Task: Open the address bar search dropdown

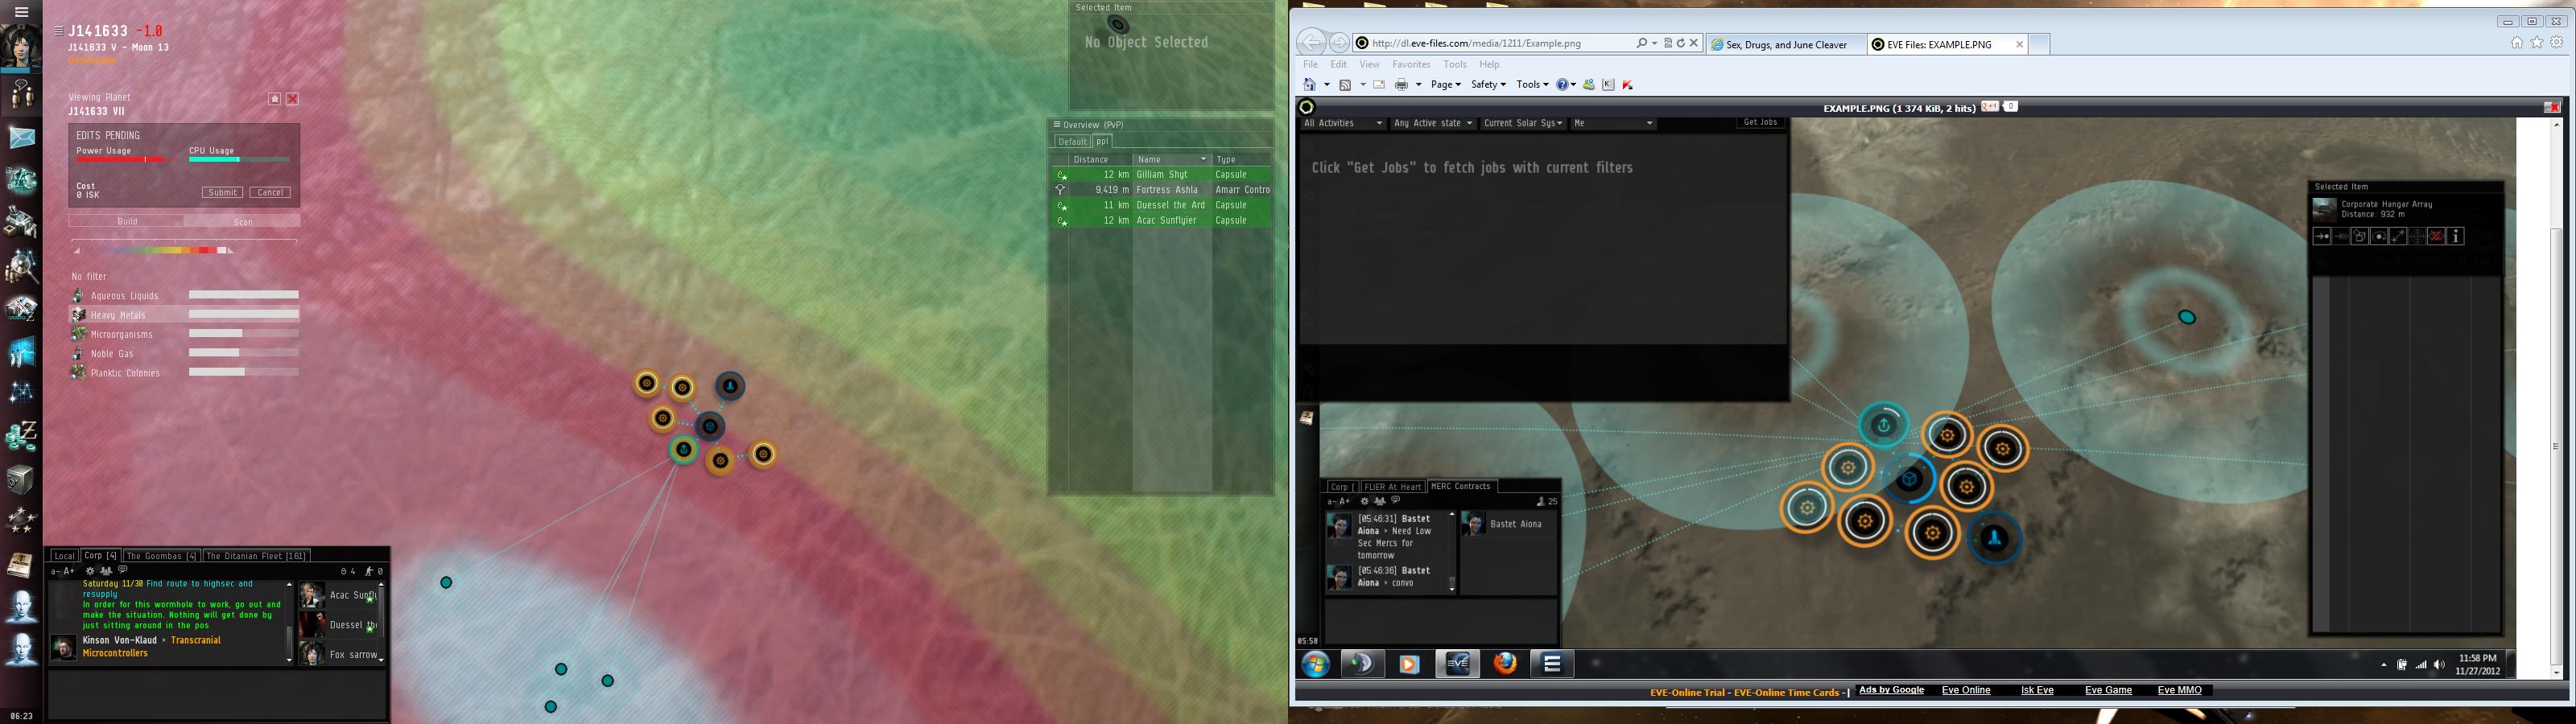Action: (x=1655, y=44)
